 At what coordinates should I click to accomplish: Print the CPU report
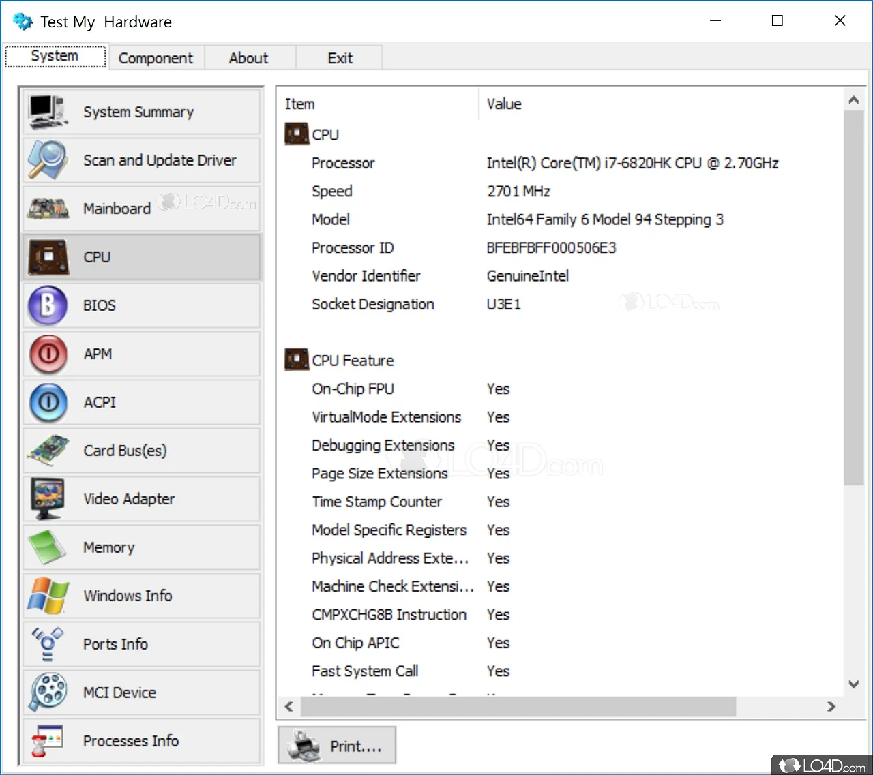coord(337,746)
